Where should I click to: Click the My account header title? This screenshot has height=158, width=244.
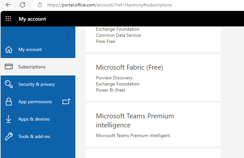[x=33, y=19]
